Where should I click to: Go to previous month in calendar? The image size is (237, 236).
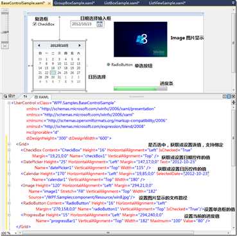pos(39,46)
